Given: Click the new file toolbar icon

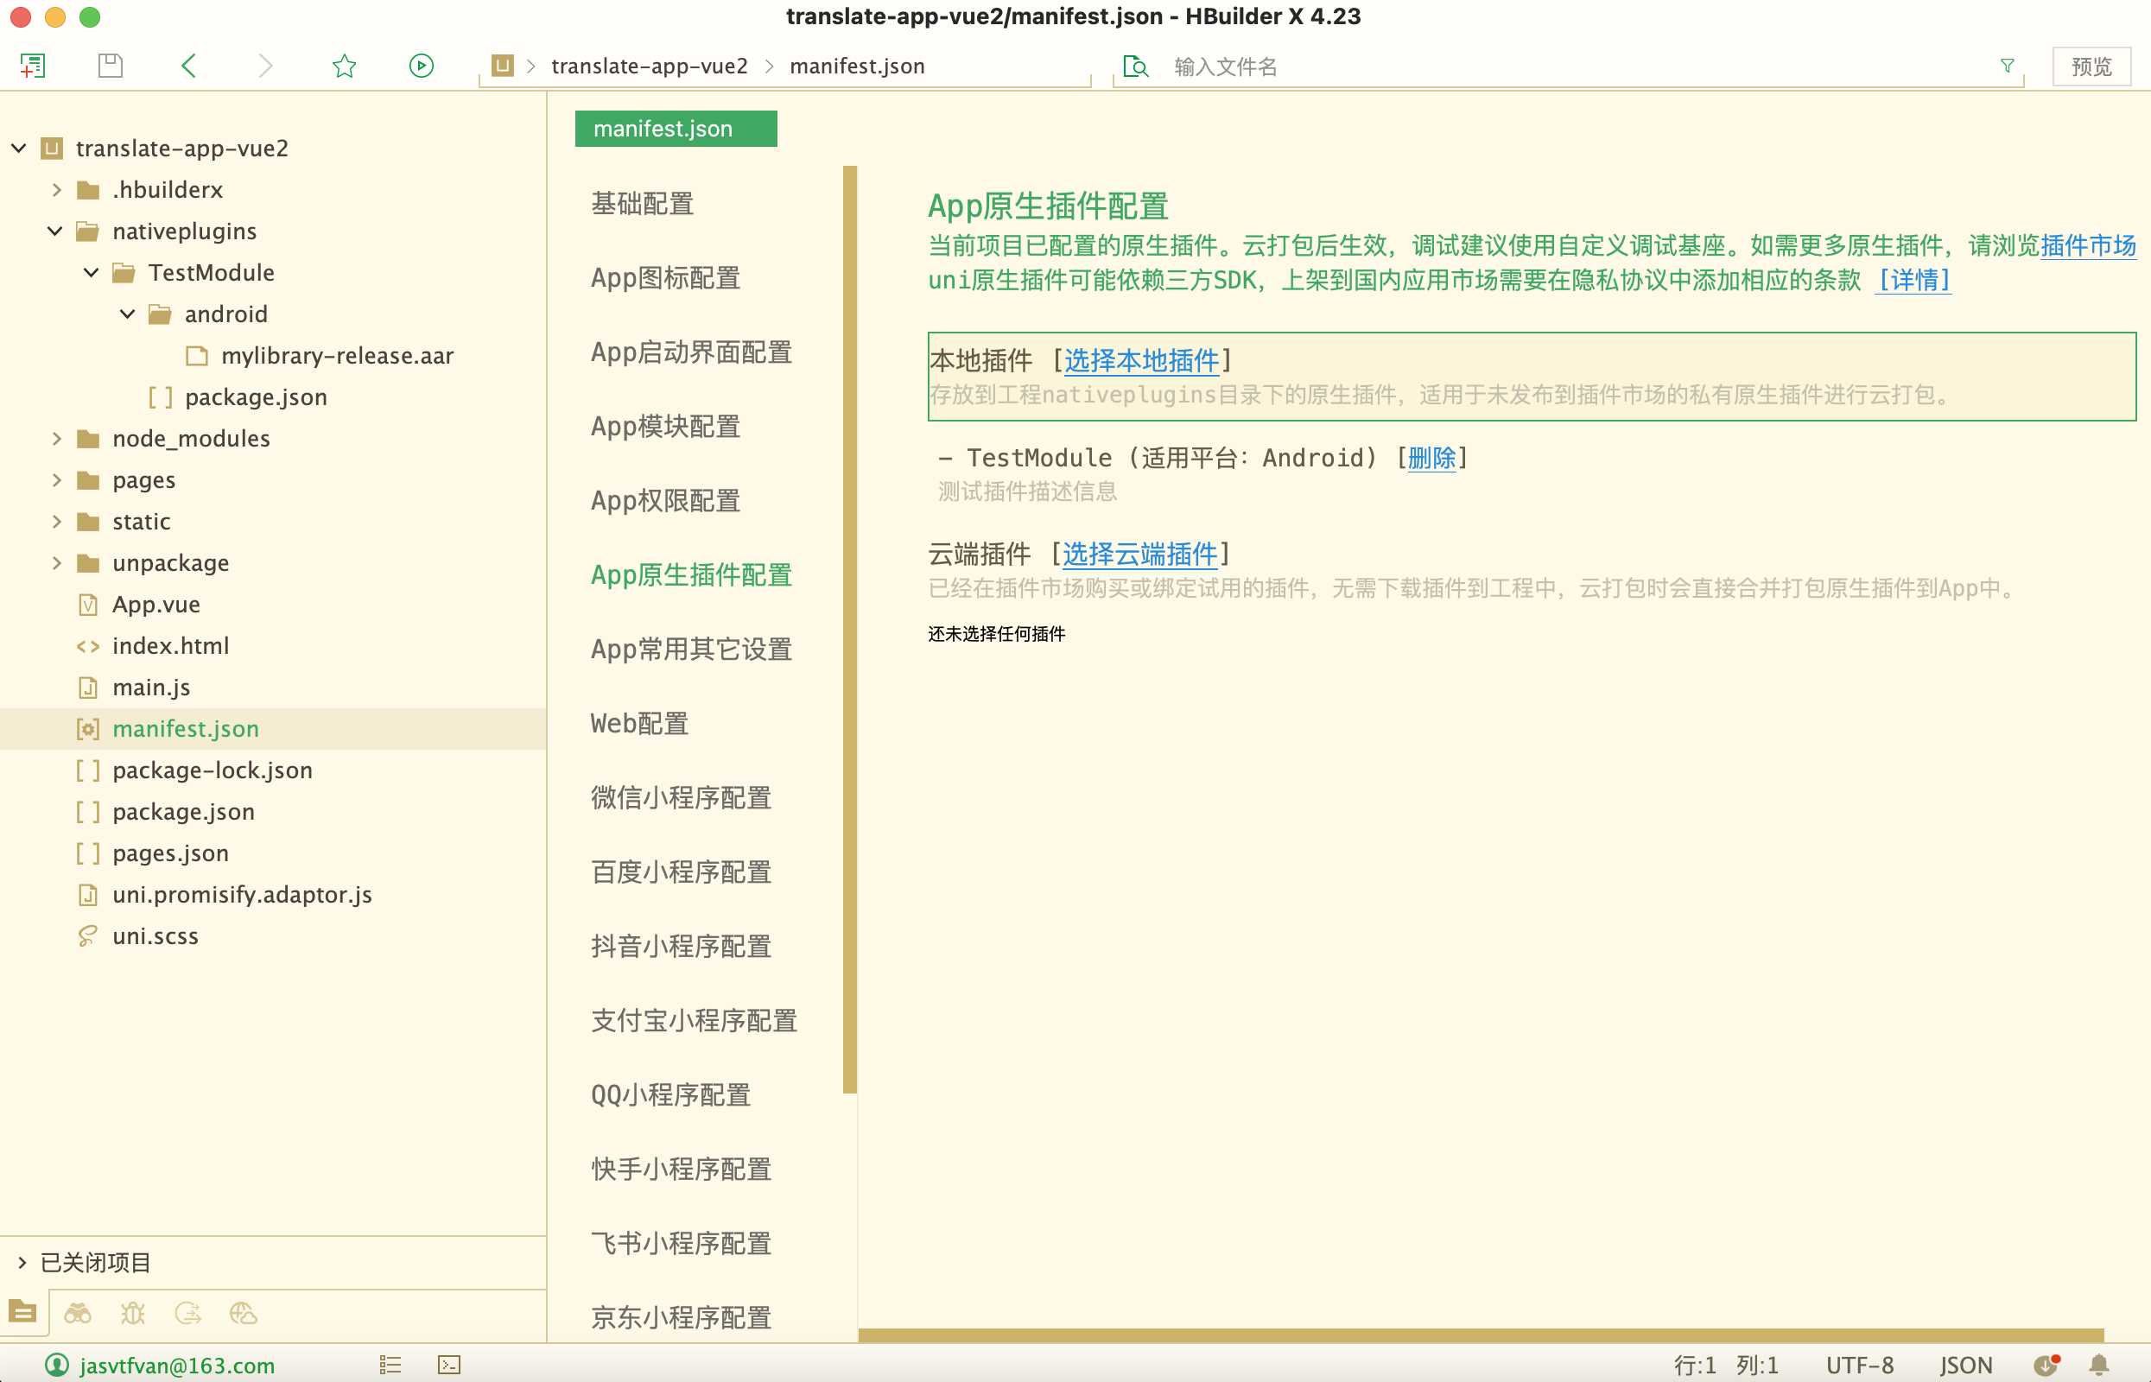Looking at the screenshot, I should tap(32, 66).
